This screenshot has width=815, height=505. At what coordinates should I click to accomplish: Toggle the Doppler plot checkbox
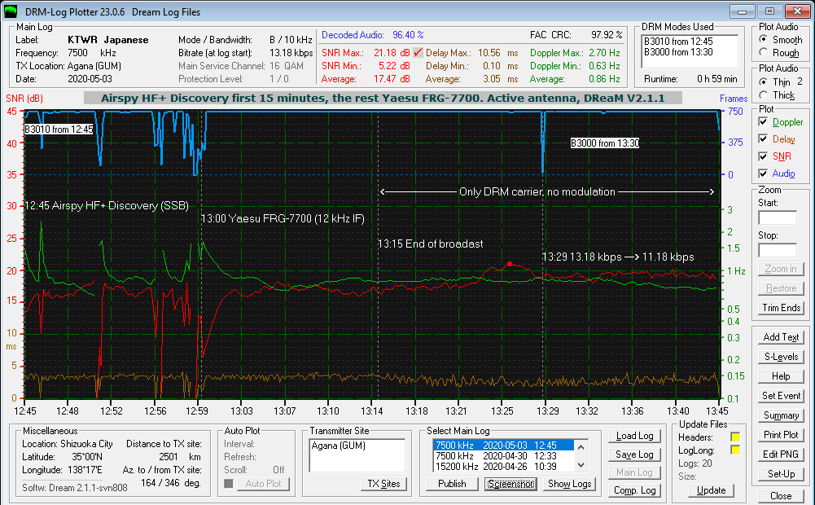763,121
